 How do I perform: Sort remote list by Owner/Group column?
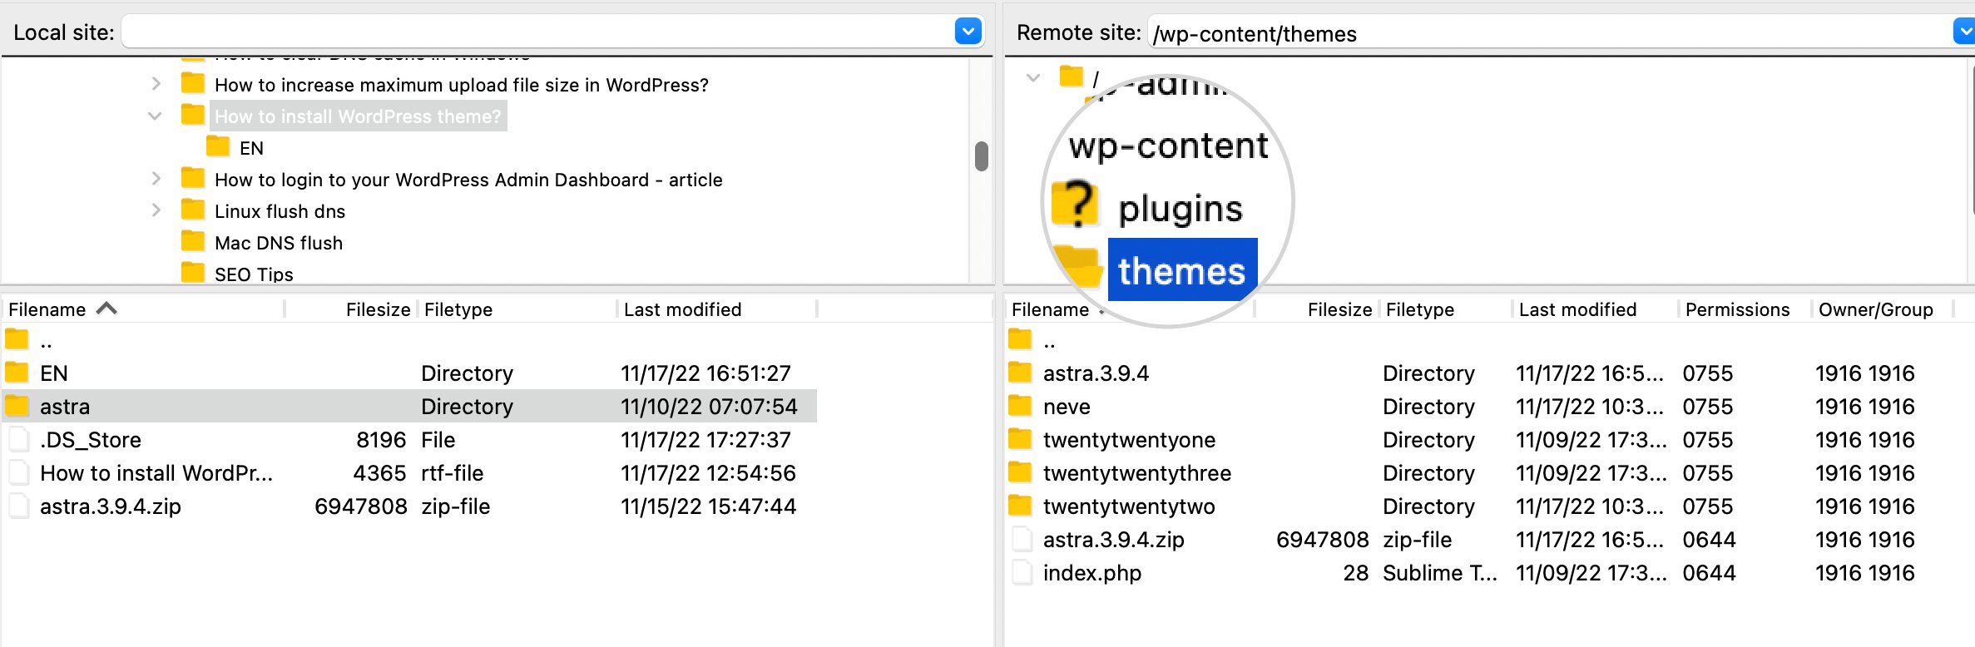click(1875, 309)
